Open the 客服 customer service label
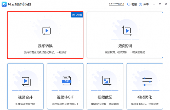This screenshot has height=110, width=170. click(134, 4)
